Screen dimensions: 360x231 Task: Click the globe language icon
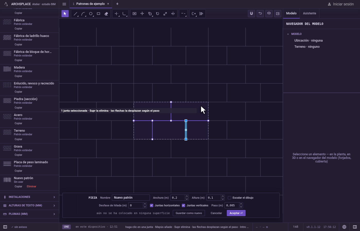pyautogui.click(x=344, y=227)
